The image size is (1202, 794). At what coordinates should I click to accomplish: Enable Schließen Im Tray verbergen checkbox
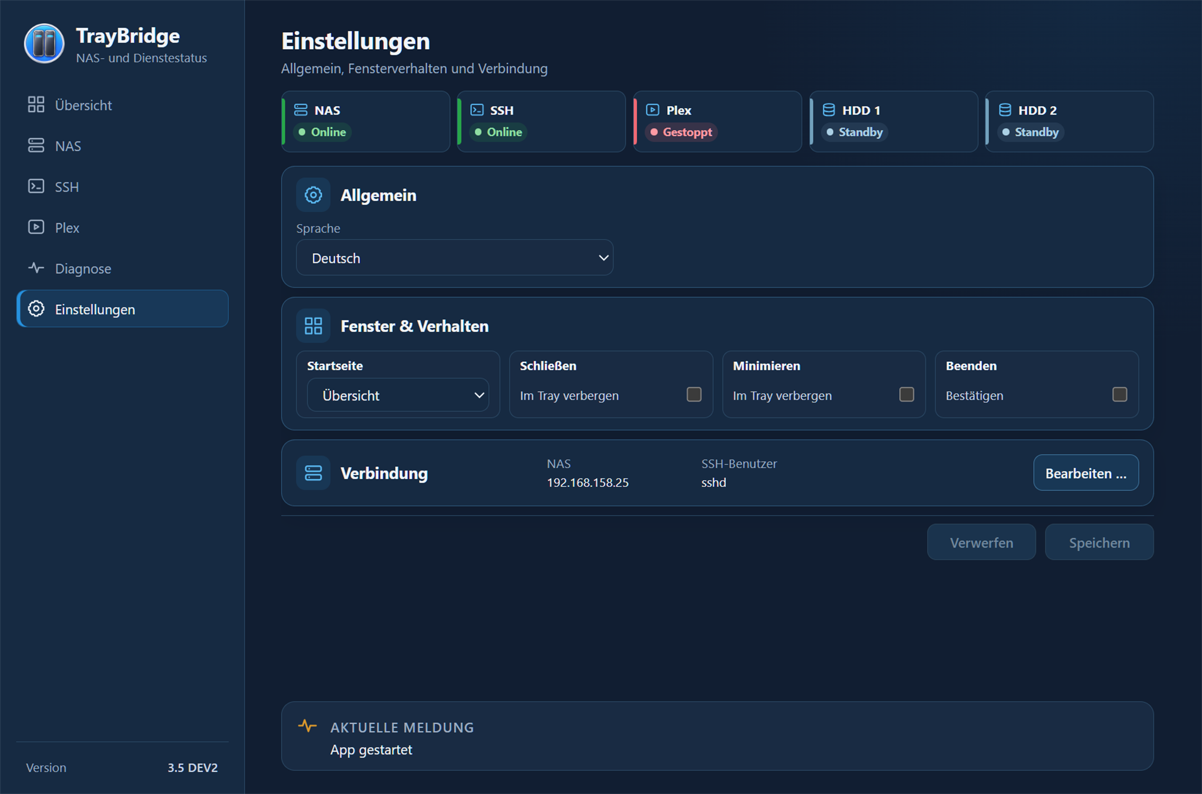[x=694, y=395]
